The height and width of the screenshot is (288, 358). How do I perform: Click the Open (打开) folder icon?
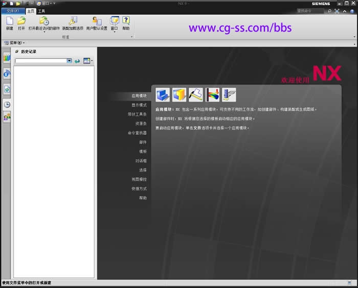[21, 21]
